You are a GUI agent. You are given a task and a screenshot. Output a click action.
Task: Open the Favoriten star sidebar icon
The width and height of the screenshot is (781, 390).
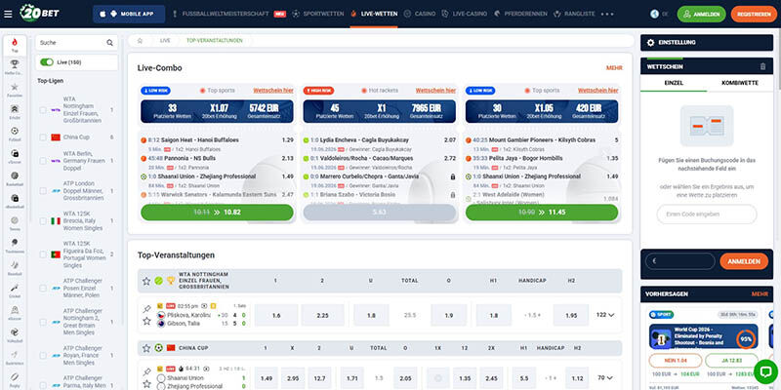(15, 90)
